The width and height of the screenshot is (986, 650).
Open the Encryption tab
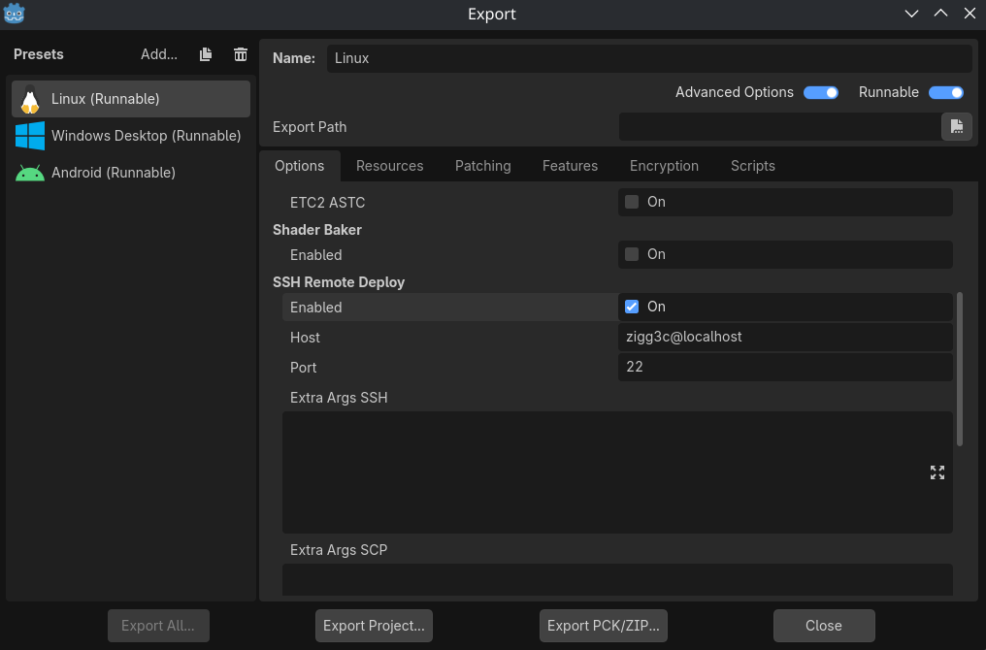click(664, 166)
